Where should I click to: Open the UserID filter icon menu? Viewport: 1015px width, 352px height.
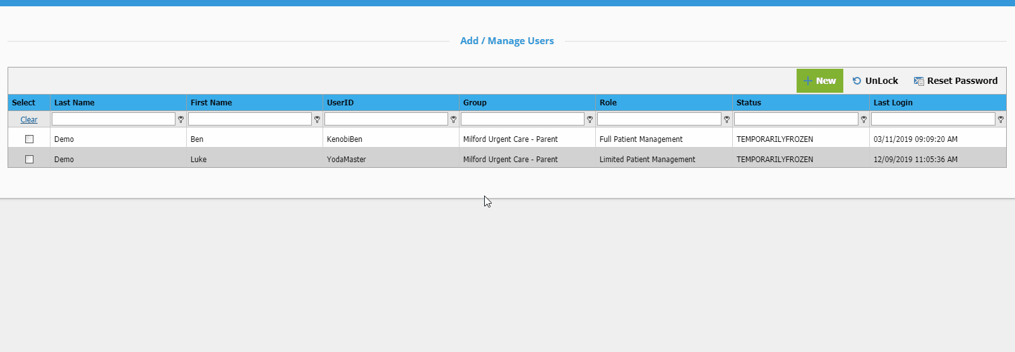(x=453, y=119)
